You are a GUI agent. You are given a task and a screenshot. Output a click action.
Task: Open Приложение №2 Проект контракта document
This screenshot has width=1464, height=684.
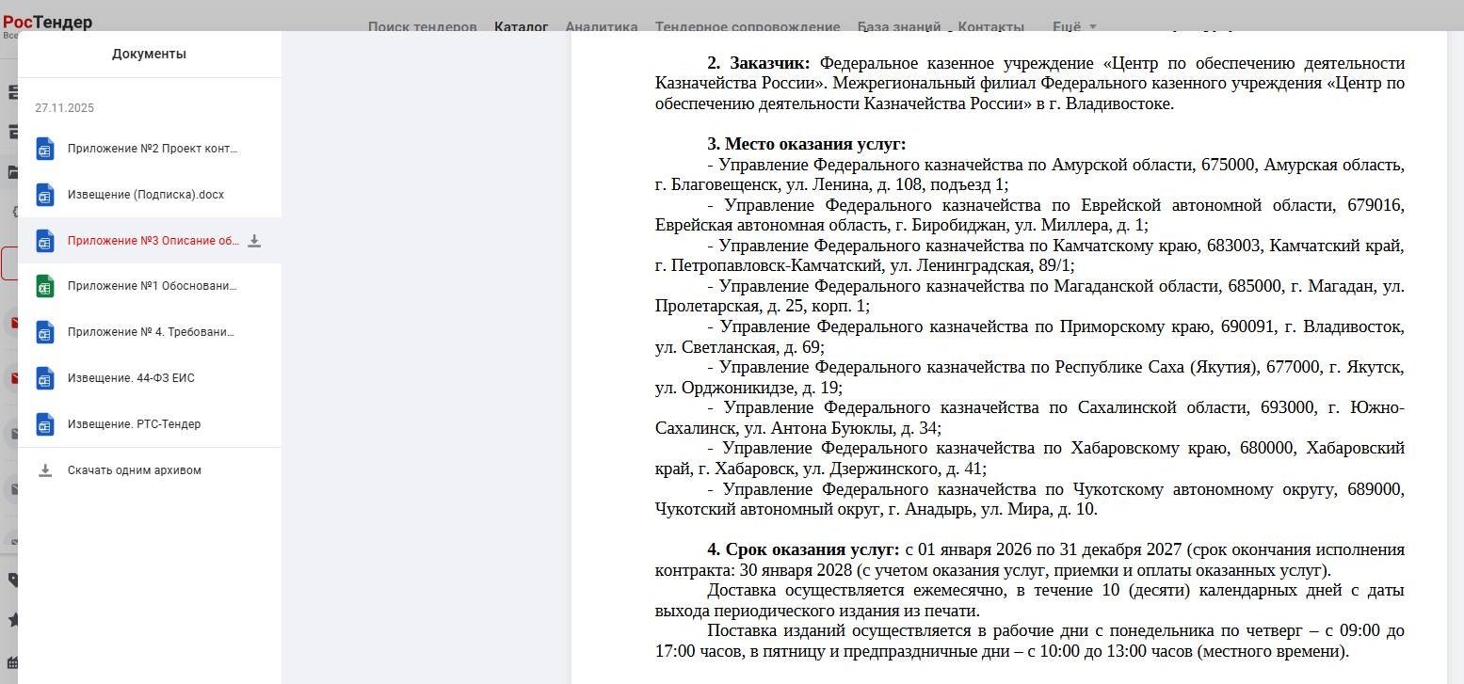coord(153,149)
